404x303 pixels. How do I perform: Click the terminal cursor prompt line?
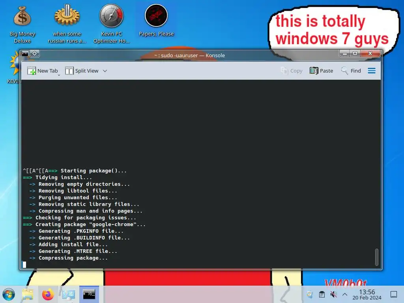pyautogui.click(x=24, y=265)
